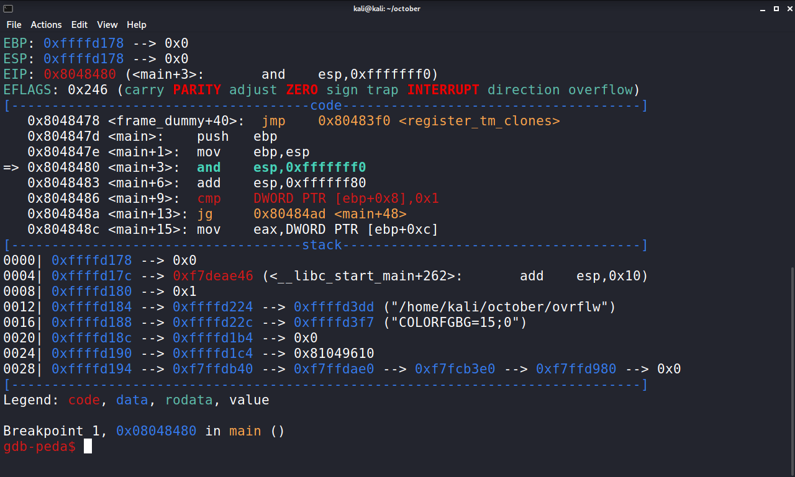The image size is (795, 477).
Task: Click the 'rodata' legend label
Action: (x=189, y=400)
